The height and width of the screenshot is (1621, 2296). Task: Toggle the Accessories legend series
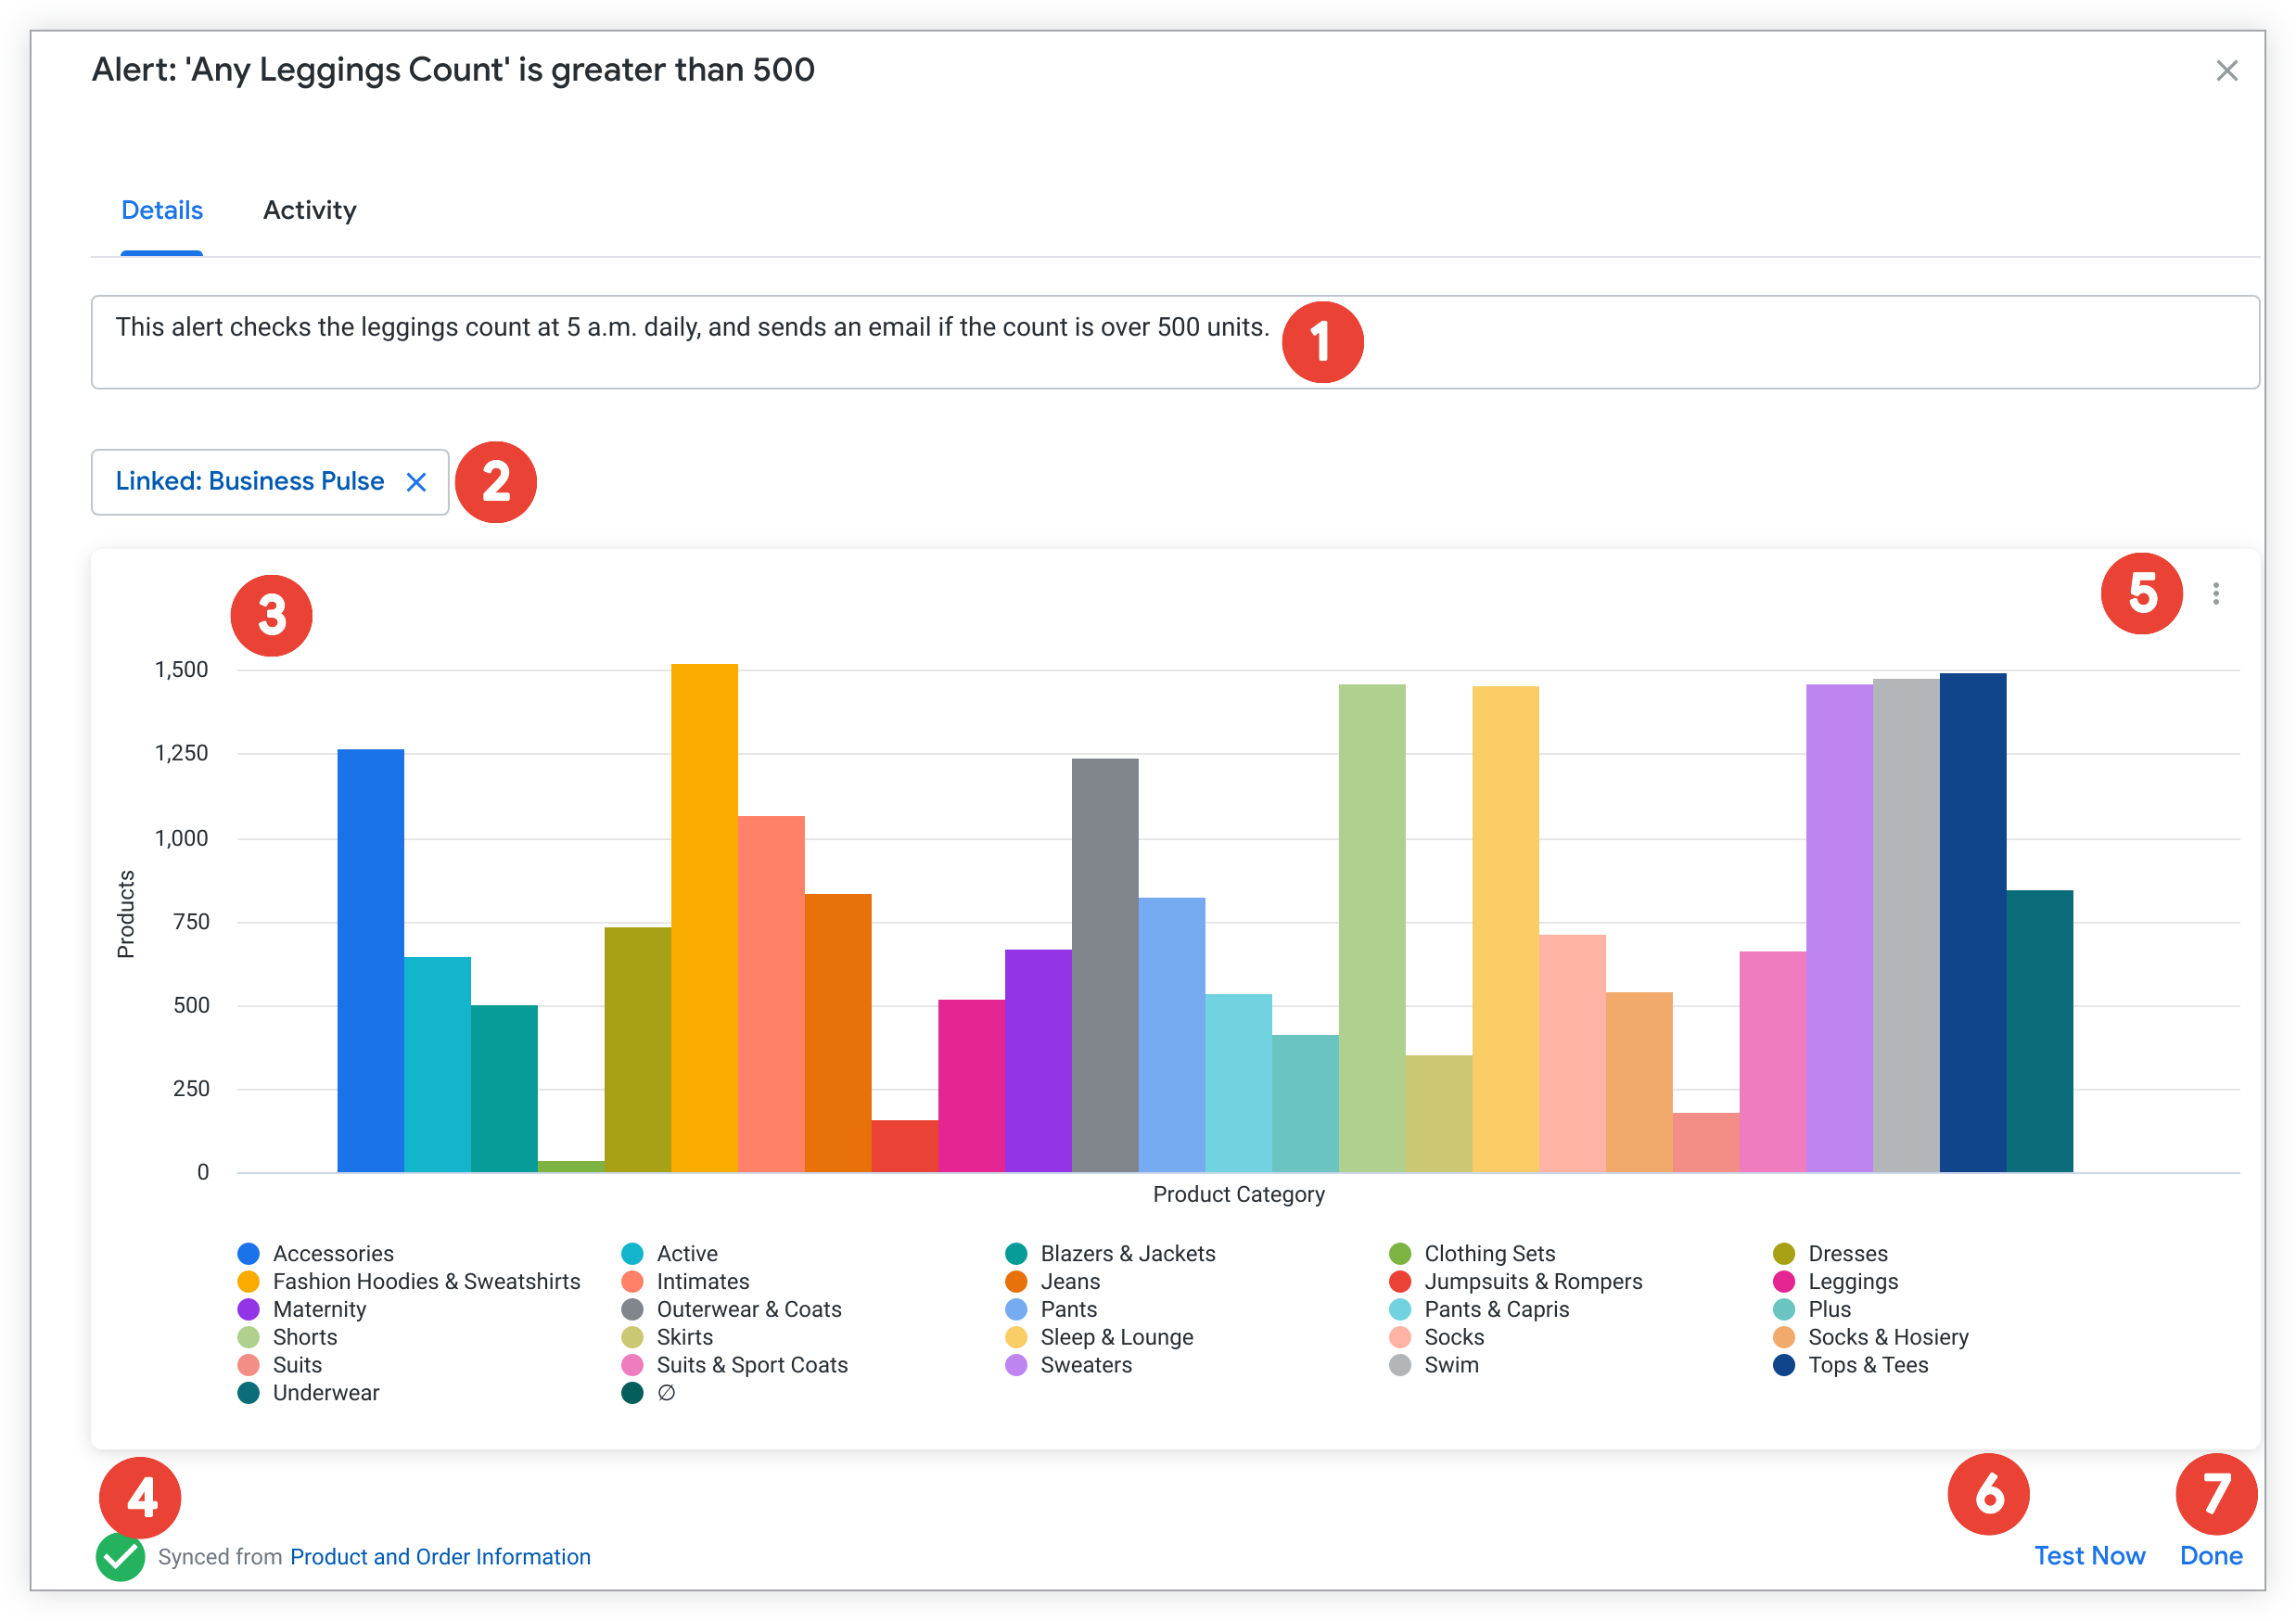[332, 1253]
